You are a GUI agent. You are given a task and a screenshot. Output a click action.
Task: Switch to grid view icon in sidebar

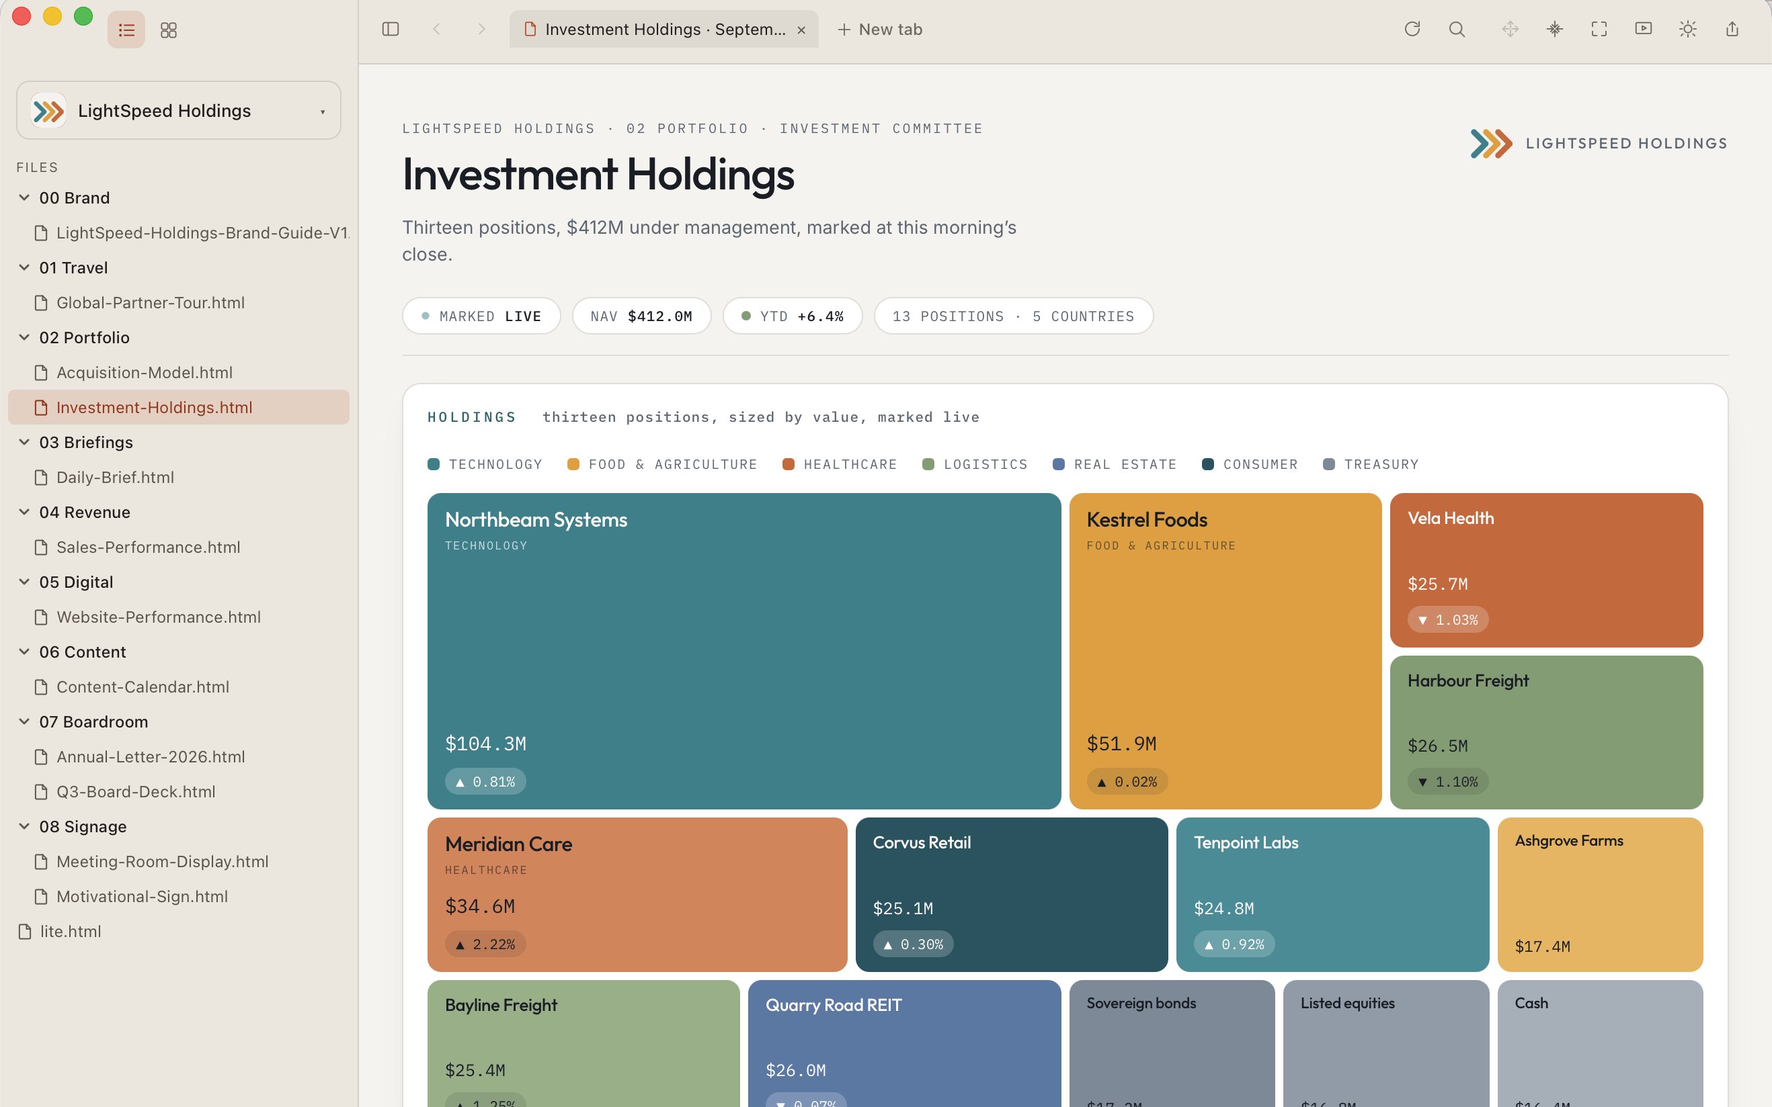[169, 30]
